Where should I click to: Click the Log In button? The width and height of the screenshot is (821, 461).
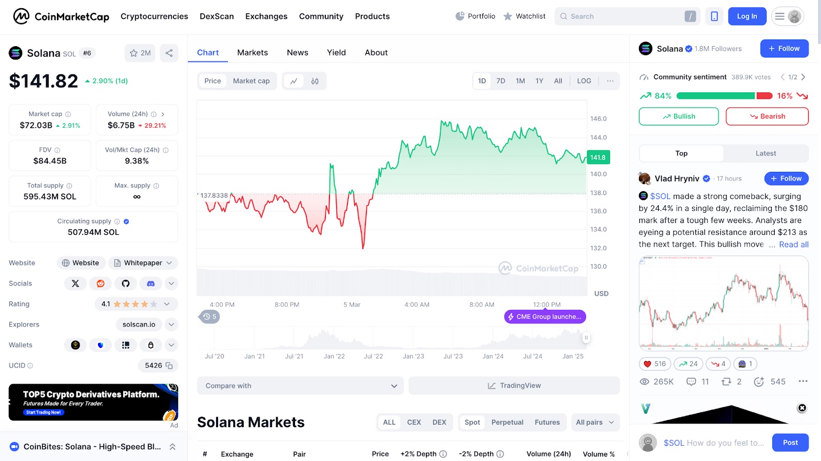747,16
